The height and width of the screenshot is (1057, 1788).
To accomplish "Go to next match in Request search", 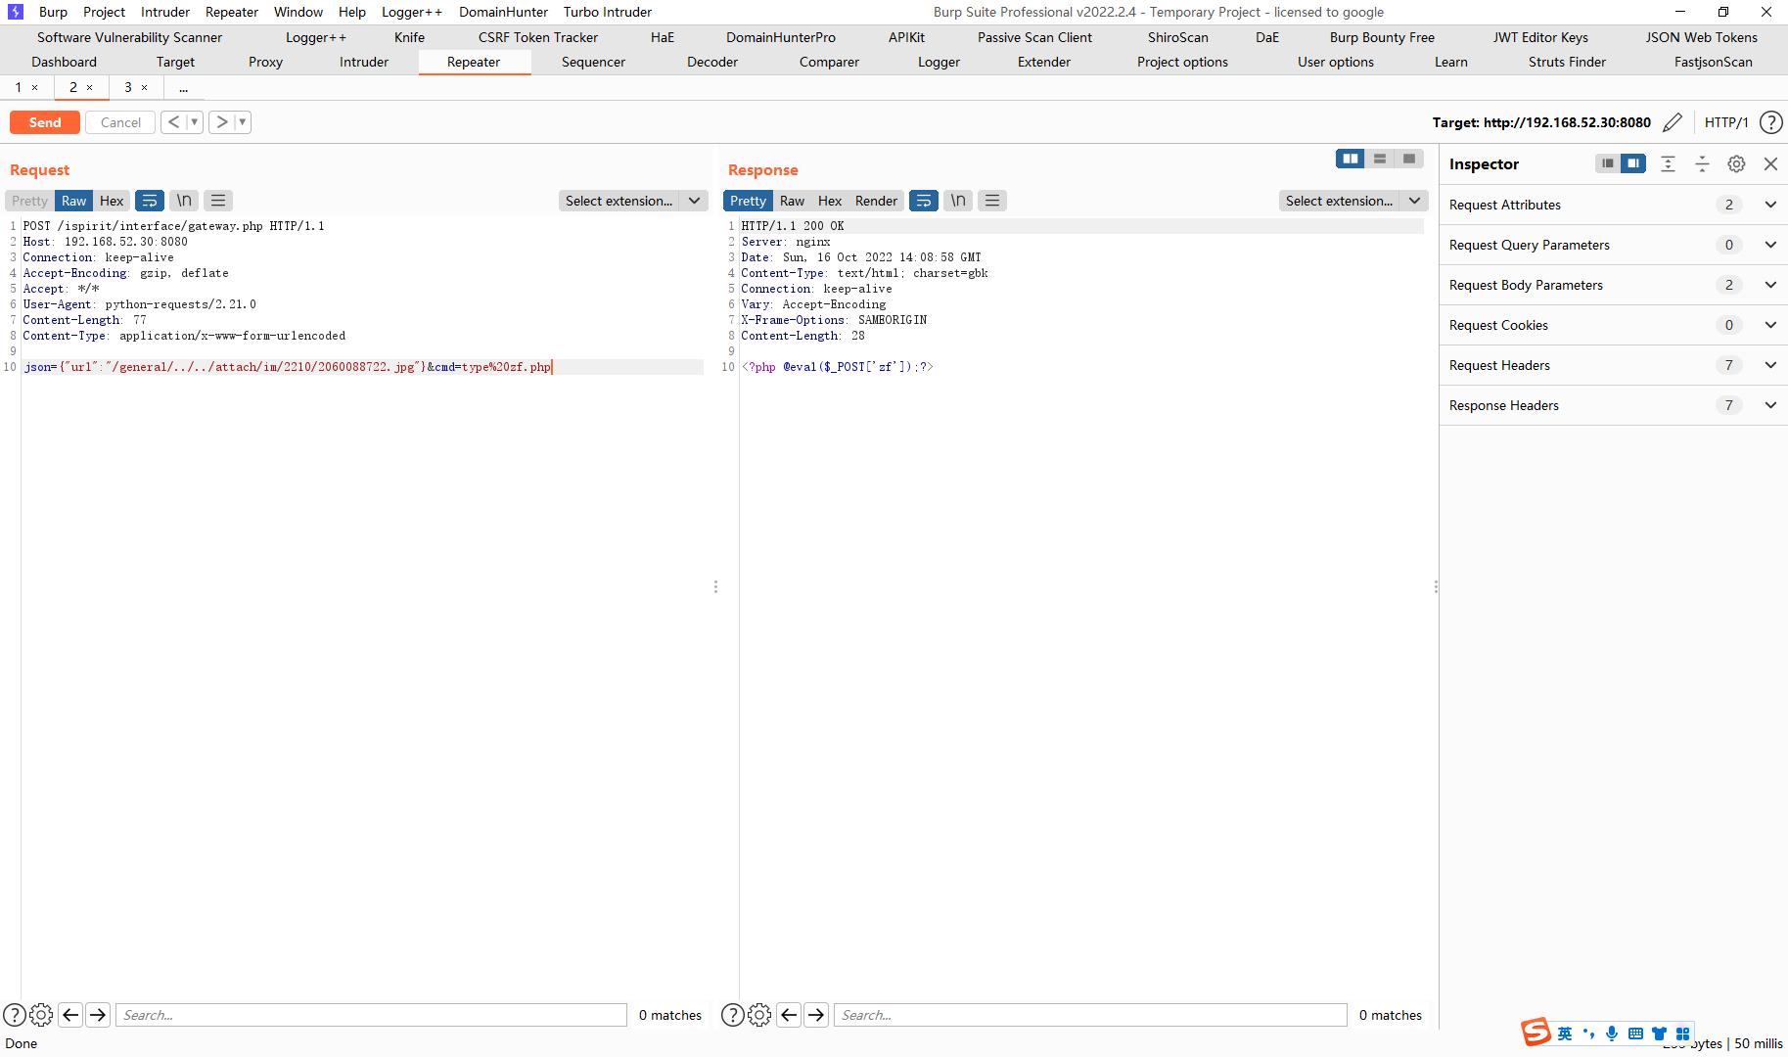I will pos(98,1015).
